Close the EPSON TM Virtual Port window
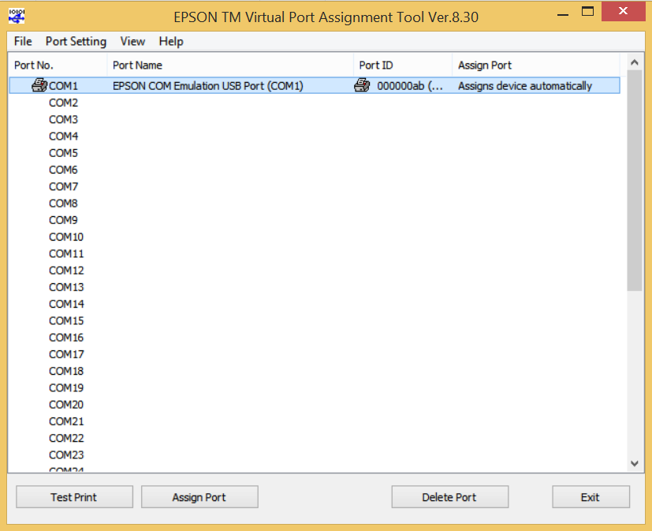Screen dimensions: 652x531 (623, 11)
